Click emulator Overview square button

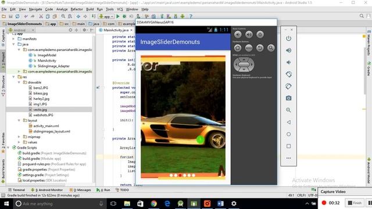click(288, 146)
